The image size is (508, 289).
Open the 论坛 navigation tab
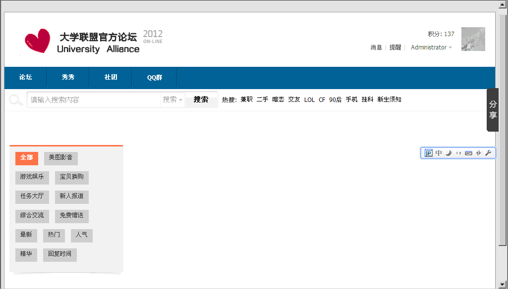point(26,78)
